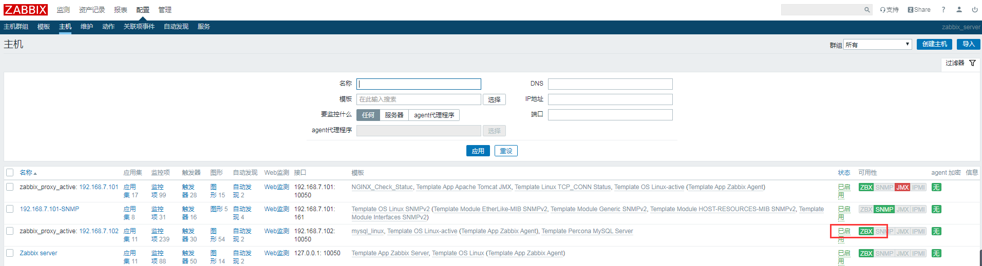The width and height of the screenshot is (982, 266).
Task: Select all hosts checkbox in header
Action: [10, 172]
